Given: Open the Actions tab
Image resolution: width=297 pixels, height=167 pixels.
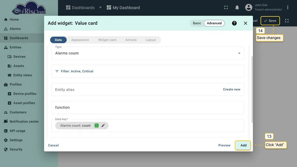Looking at the screenshot, I should coord(131,40).
